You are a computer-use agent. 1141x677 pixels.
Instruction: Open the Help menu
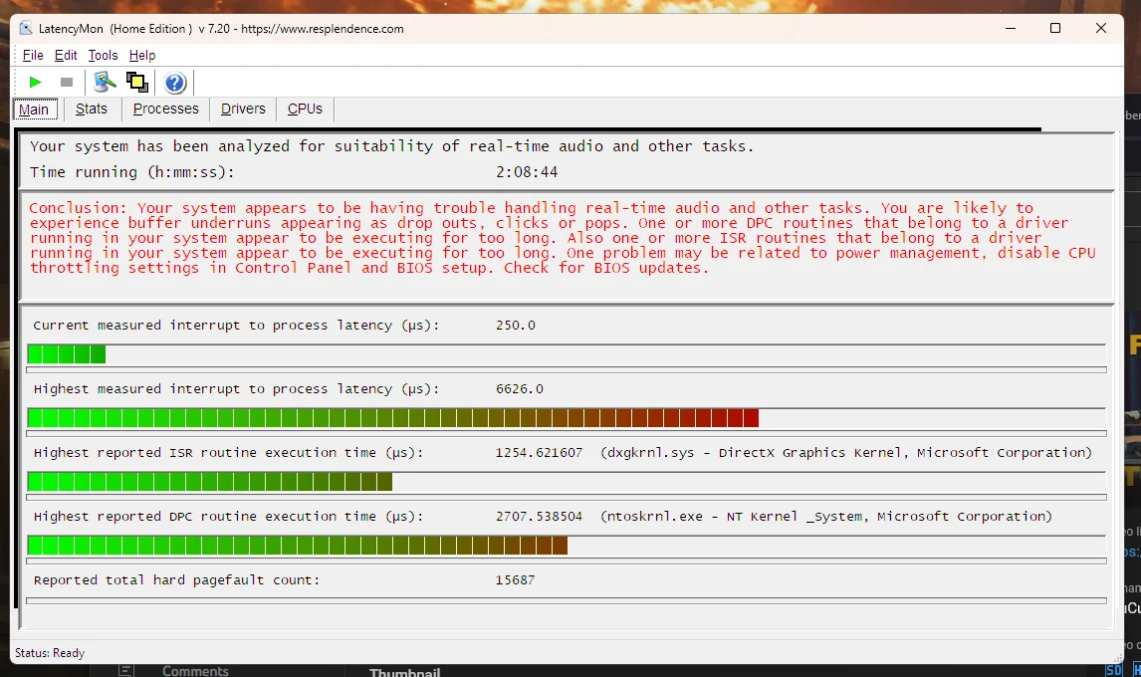[142, 56]
